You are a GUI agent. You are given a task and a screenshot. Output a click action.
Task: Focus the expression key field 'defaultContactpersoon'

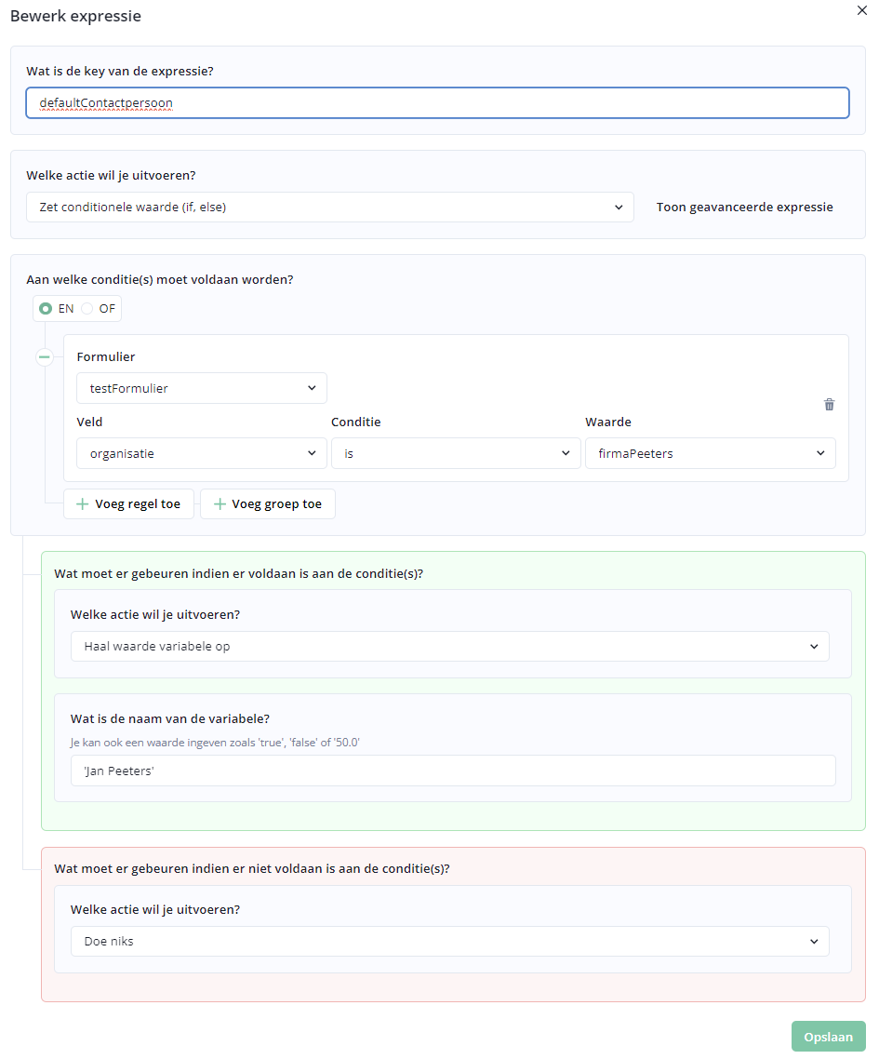pyautogui.click(x=437, y=103)
